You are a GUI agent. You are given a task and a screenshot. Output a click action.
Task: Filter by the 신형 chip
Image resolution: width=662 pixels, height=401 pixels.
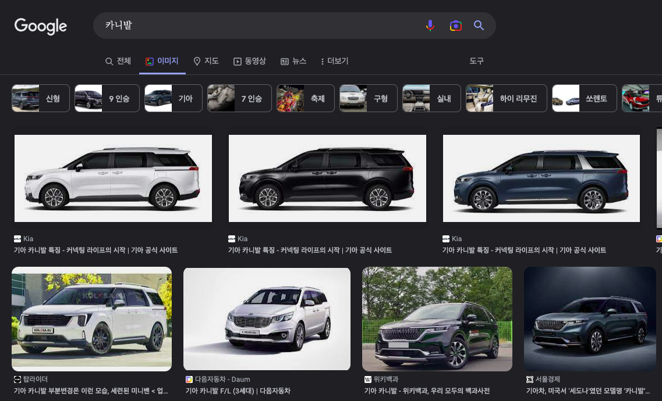[x=41, y=98]
